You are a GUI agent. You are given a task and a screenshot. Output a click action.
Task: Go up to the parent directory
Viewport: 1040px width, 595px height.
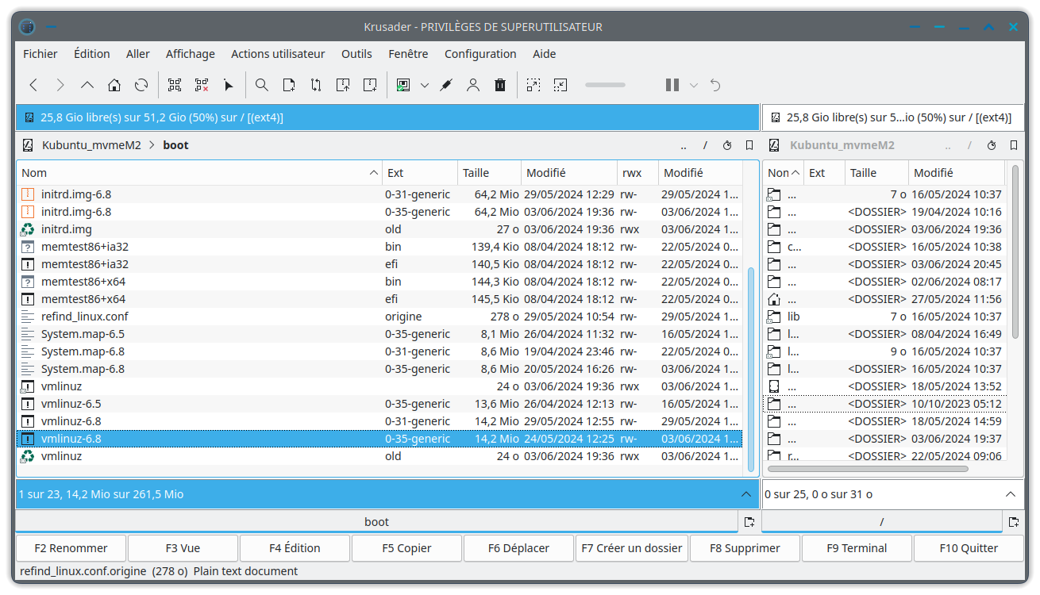(87, 85)
